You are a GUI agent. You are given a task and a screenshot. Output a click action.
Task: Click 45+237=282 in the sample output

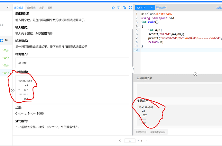click(x=25, y=81)
